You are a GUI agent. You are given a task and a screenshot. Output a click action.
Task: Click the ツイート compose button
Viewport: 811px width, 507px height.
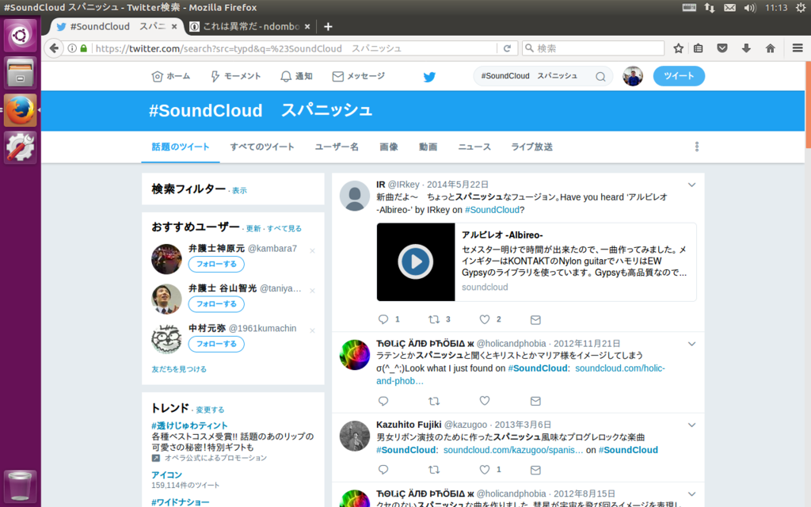click(x=679, y=76)
